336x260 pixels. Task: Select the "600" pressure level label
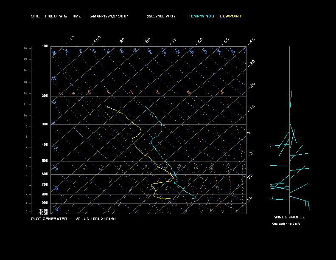point(45,174)
